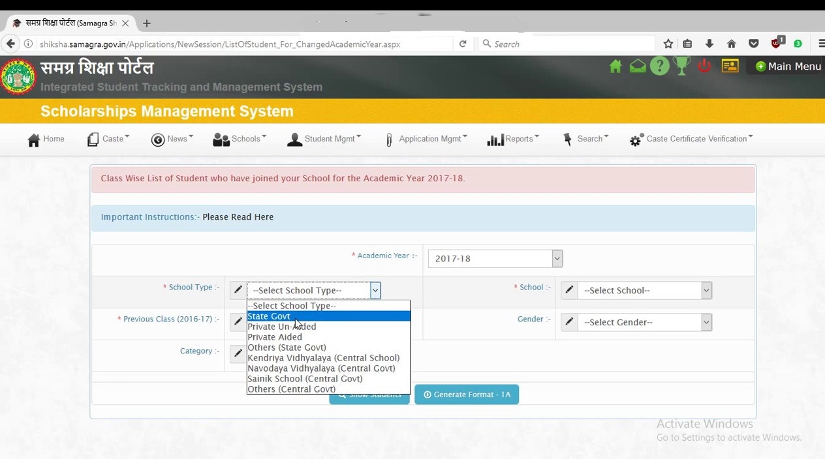The height and width of the screenshot is (459, 825).
Task: Click the pencil icon beside Gender dropdown
Action: [569, 322]
